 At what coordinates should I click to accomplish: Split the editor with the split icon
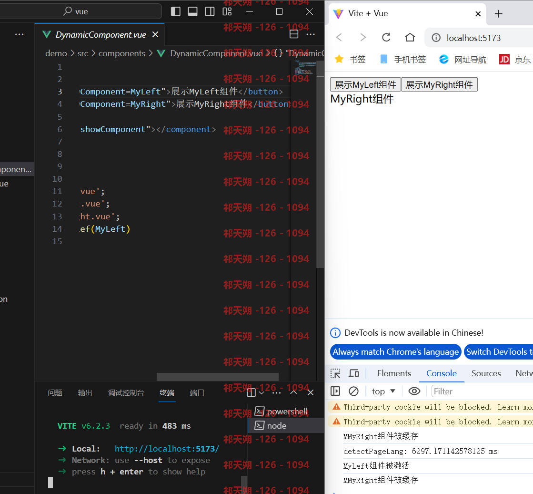click(294, 34)
